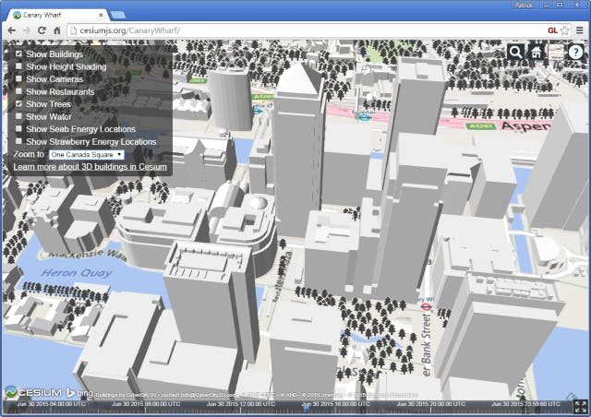Enable Show Strawberry Energy Locations
This screenshot has width=591, height=417.
pyautogui.click(x=18, y=141)
